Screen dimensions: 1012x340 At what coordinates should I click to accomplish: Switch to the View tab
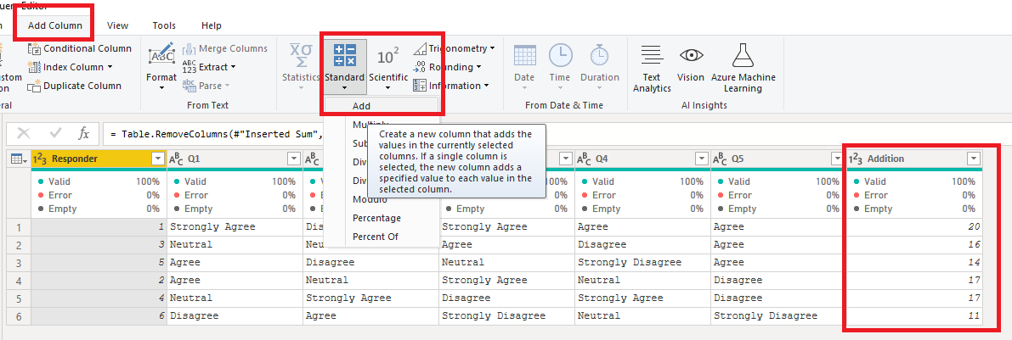click(117, 25)
